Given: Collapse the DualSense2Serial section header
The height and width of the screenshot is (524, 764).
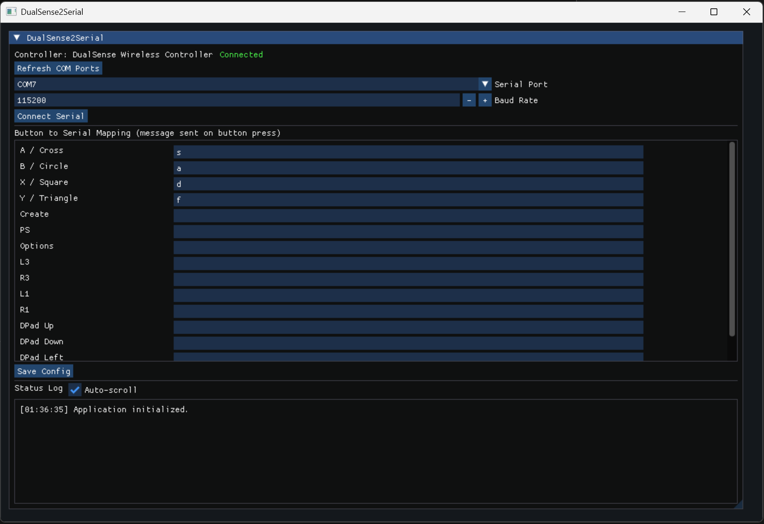Looking at the screenshot, I should click(17, 37).
